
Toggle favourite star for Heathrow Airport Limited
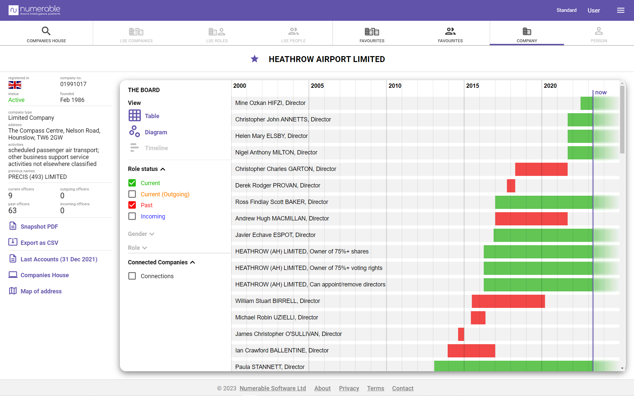coord(255,59)
